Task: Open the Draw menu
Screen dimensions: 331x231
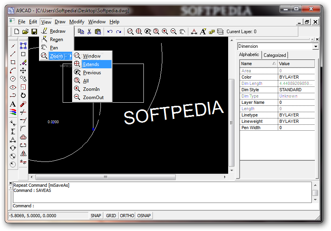Action: coord(60,22)
